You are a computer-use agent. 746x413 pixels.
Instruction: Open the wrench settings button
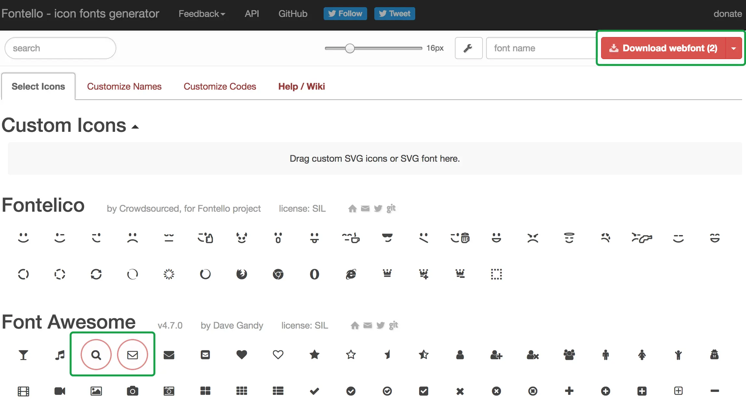click(x=468, y=48)
